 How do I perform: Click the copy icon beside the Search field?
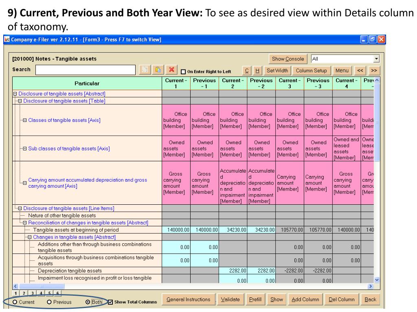(145, 70)
